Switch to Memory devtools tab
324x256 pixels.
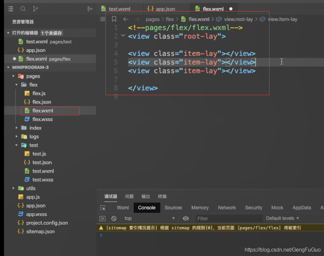[x=200, y=208]
